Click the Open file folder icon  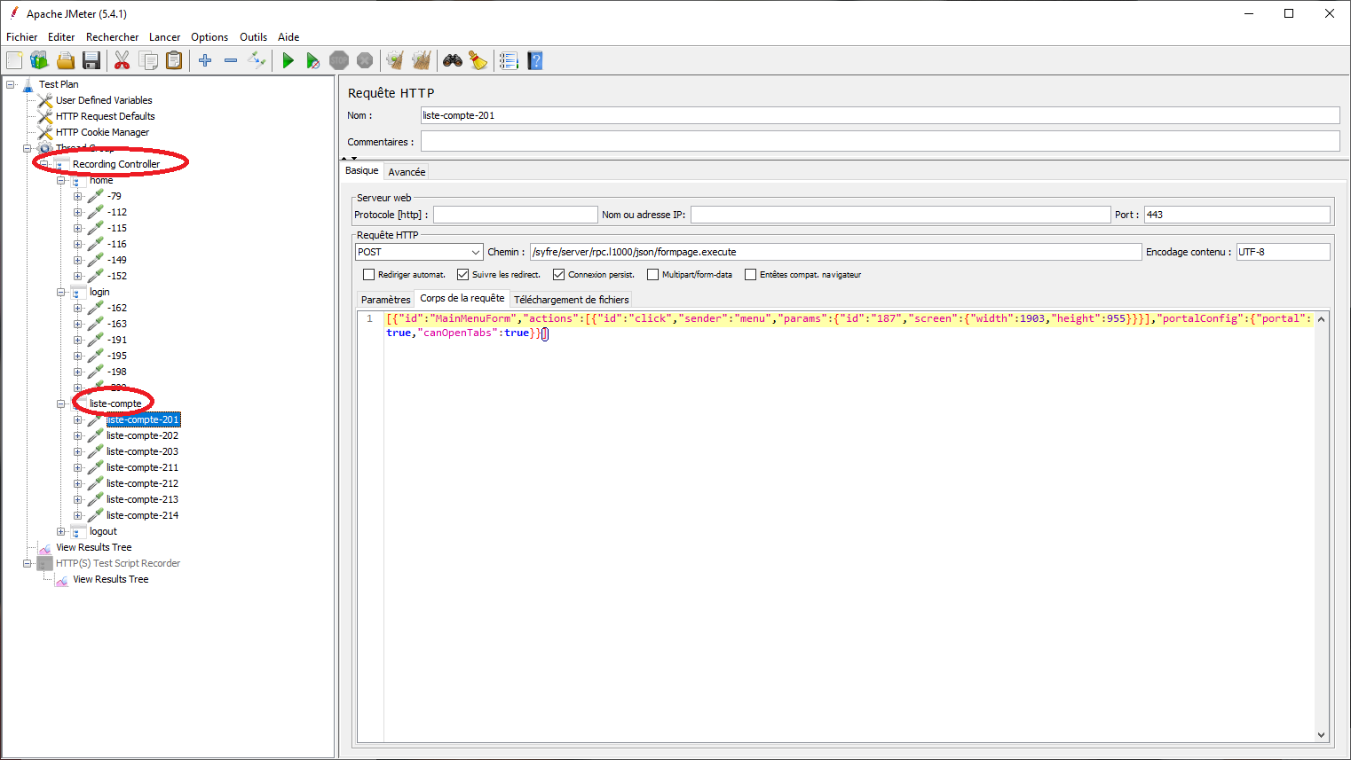pyautogui.click(x=65, y=60)
